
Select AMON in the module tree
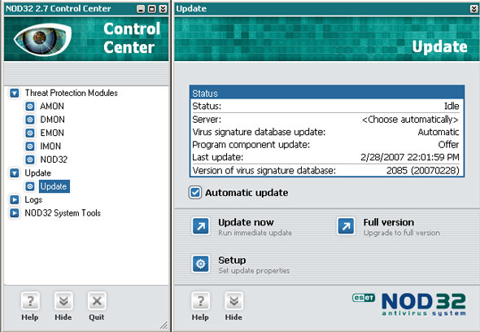pyautogui.click(x=52, y=107)
